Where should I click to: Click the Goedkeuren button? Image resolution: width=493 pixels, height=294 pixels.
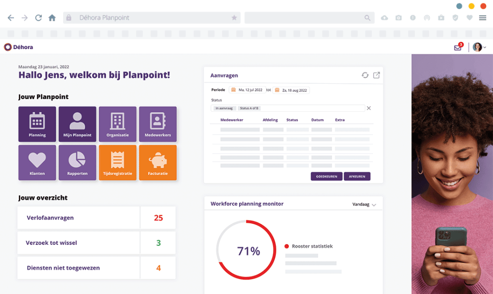point(326,177)
